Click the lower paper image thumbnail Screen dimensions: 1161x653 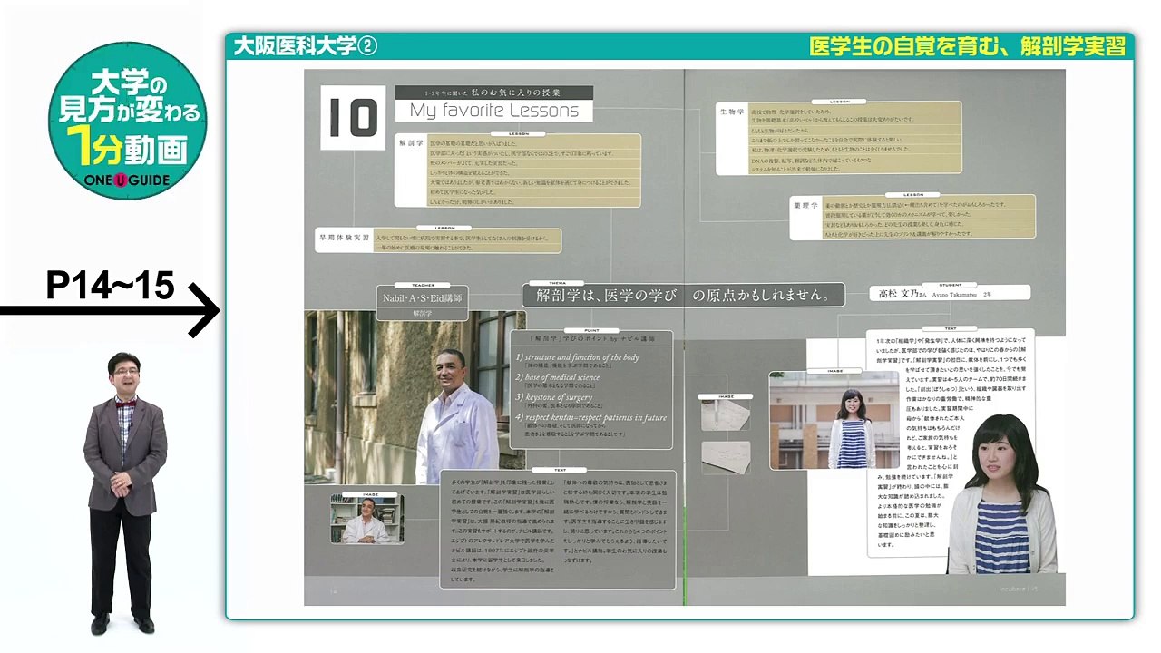coord(726,458)
